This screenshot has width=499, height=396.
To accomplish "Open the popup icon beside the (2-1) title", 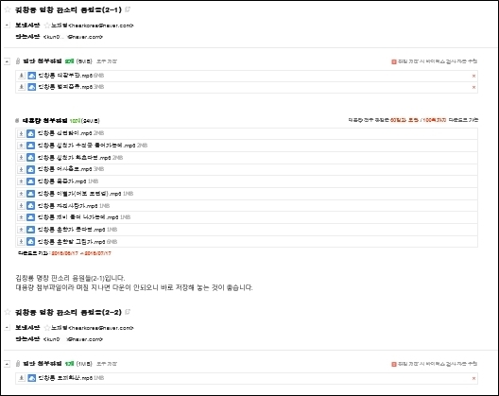I will (x=128, y=9).
